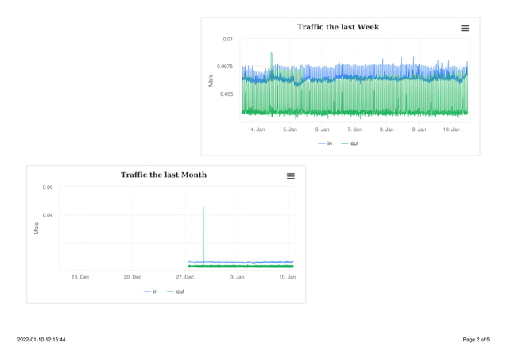The width and height of the screenshot is (507, 358).
Task: Select the 'Traffic the last Month' title
Action: 164,175
